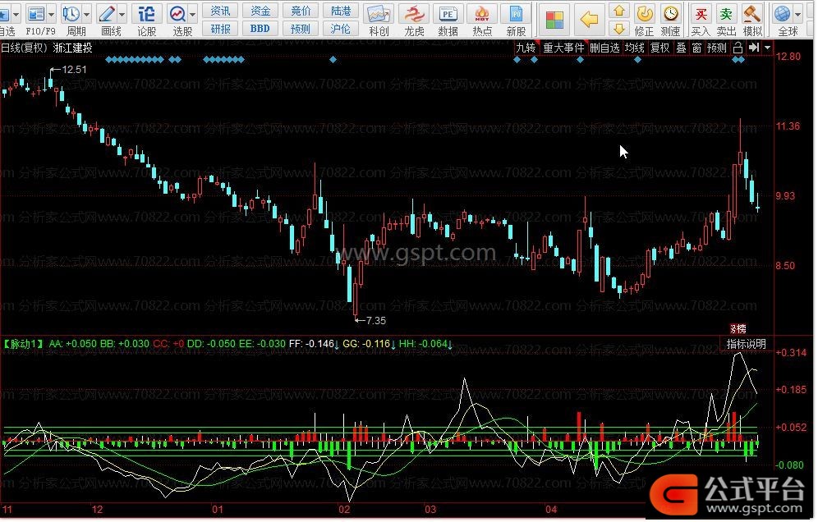Click the 日线(复权) period label
This screenshot has height=522, width=818.
pos(24,48)
